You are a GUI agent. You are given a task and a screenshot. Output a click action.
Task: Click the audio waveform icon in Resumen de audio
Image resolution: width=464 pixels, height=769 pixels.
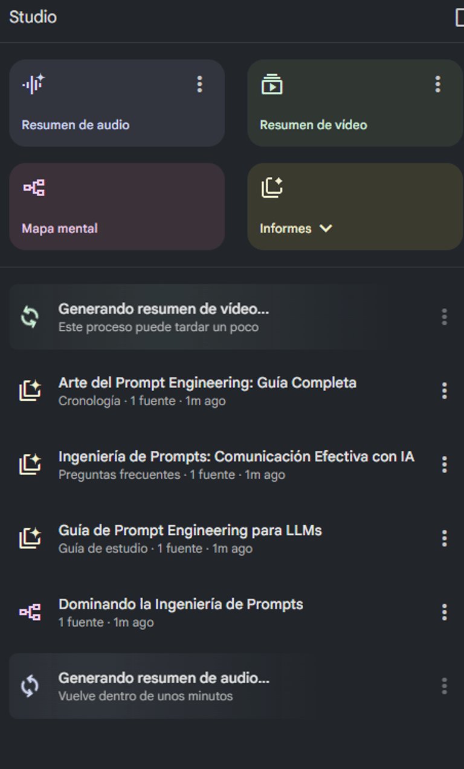tap(34, 84)
